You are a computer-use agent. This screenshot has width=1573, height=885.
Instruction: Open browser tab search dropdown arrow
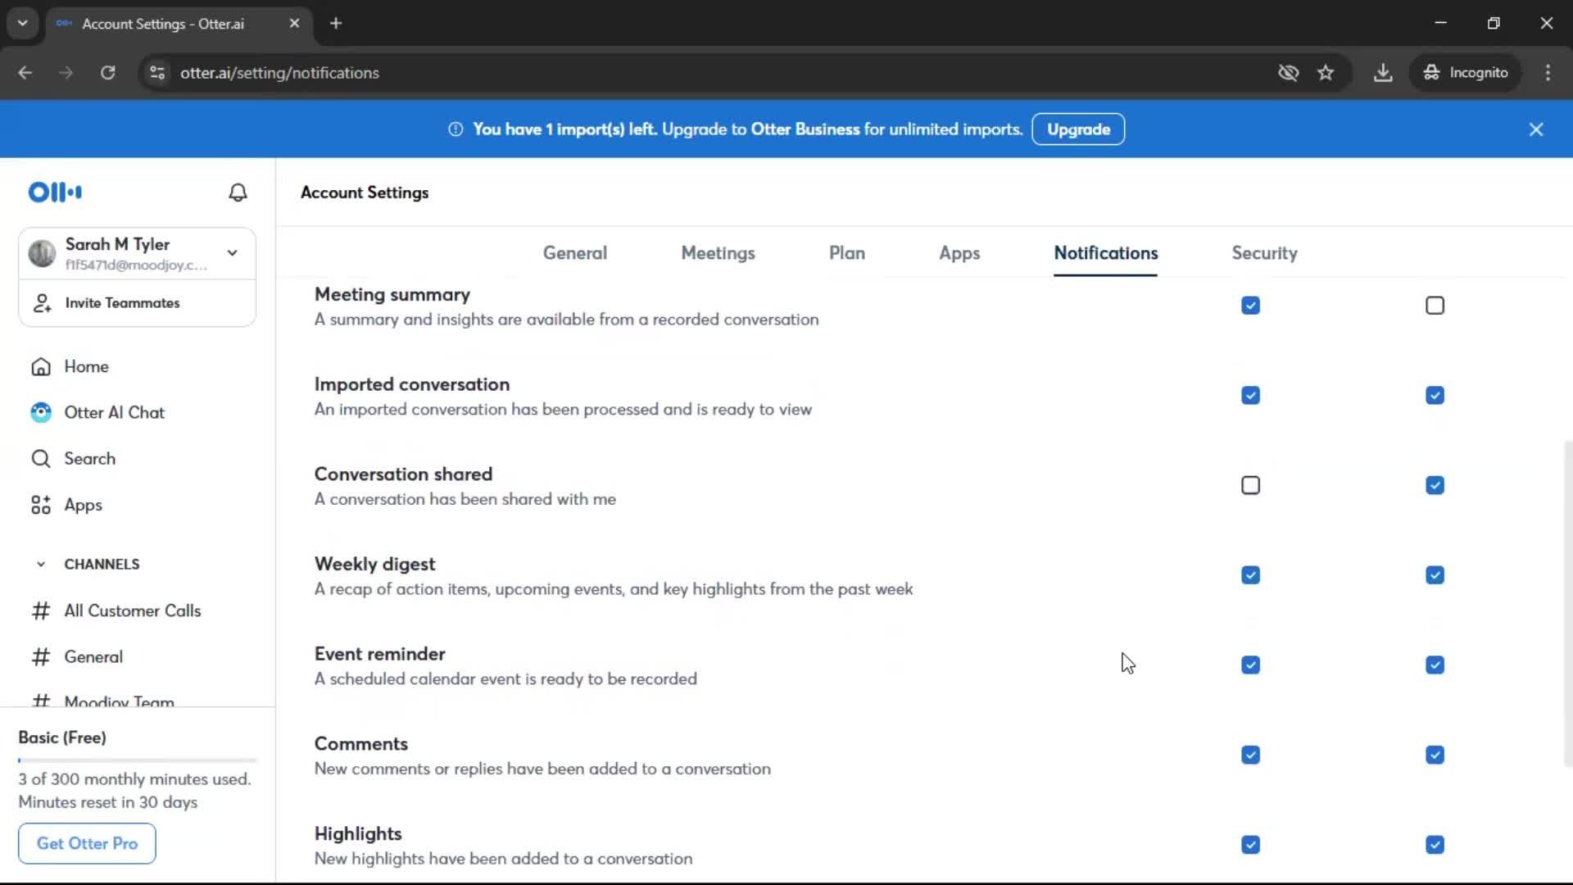click(22, 23)
